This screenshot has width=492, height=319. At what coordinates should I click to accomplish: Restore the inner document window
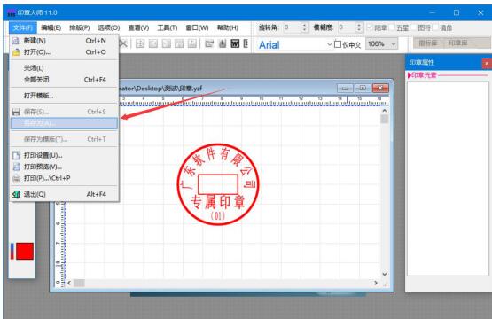pos(363,88)
